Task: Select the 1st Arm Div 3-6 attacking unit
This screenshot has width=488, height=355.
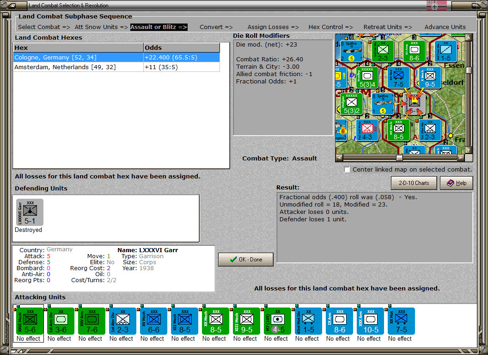Action: [x=61, y=321]
